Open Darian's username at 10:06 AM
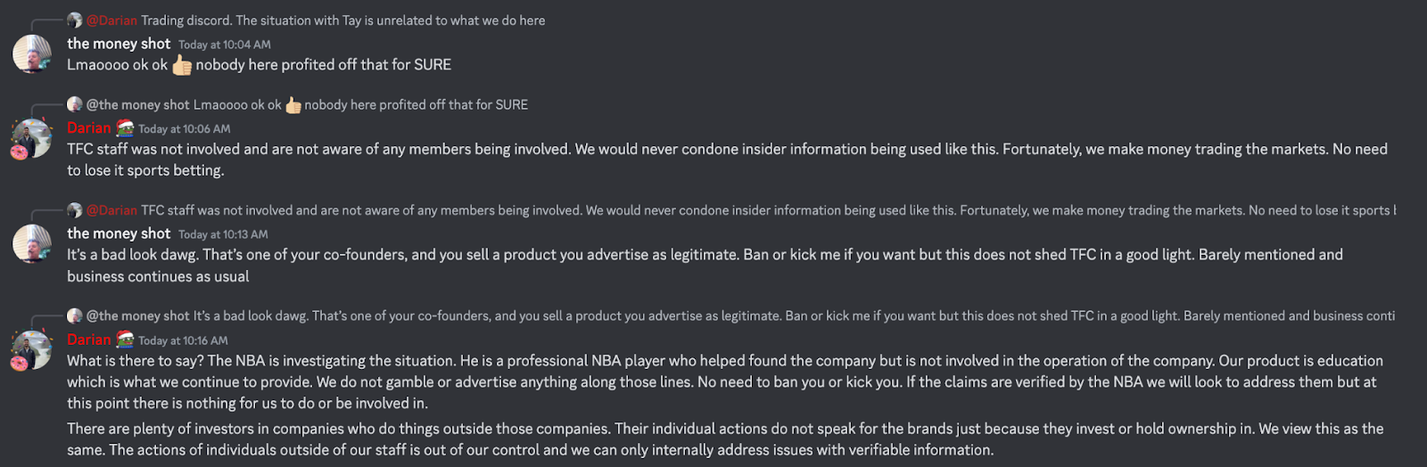 [89, 128]
